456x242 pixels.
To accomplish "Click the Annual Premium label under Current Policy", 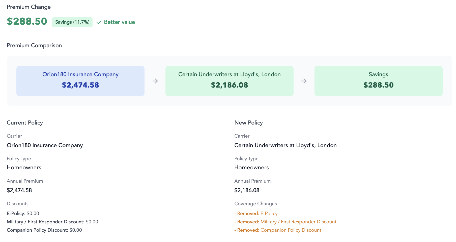I will [25, 181].
